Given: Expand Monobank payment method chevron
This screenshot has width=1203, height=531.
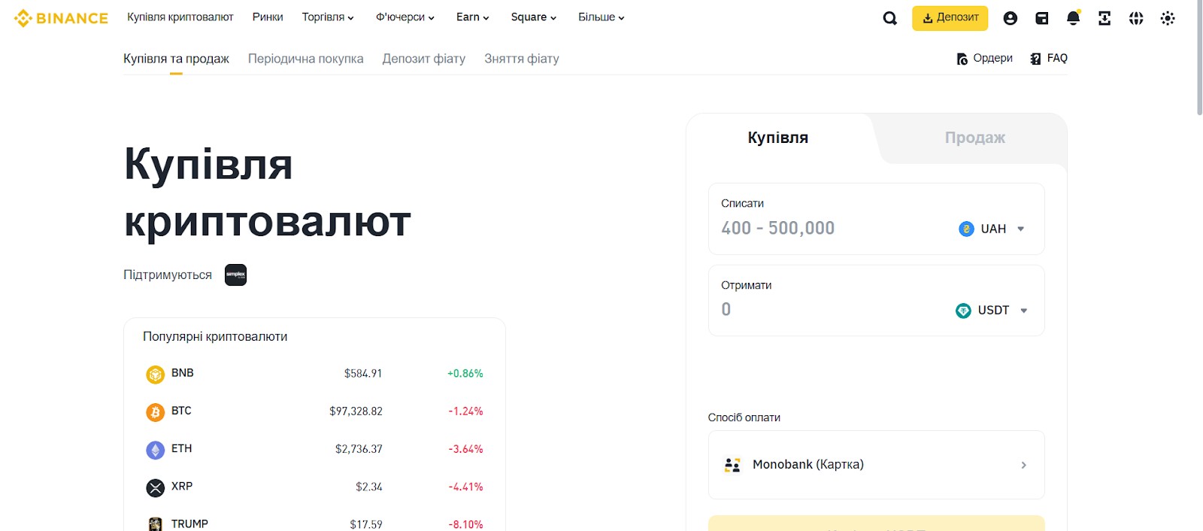Looking at the screenshot, I should point(1023,465).
